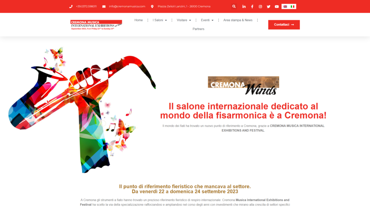Open the Instagram icon link
This screenshot has height=208, width=370.
(260, 6)
